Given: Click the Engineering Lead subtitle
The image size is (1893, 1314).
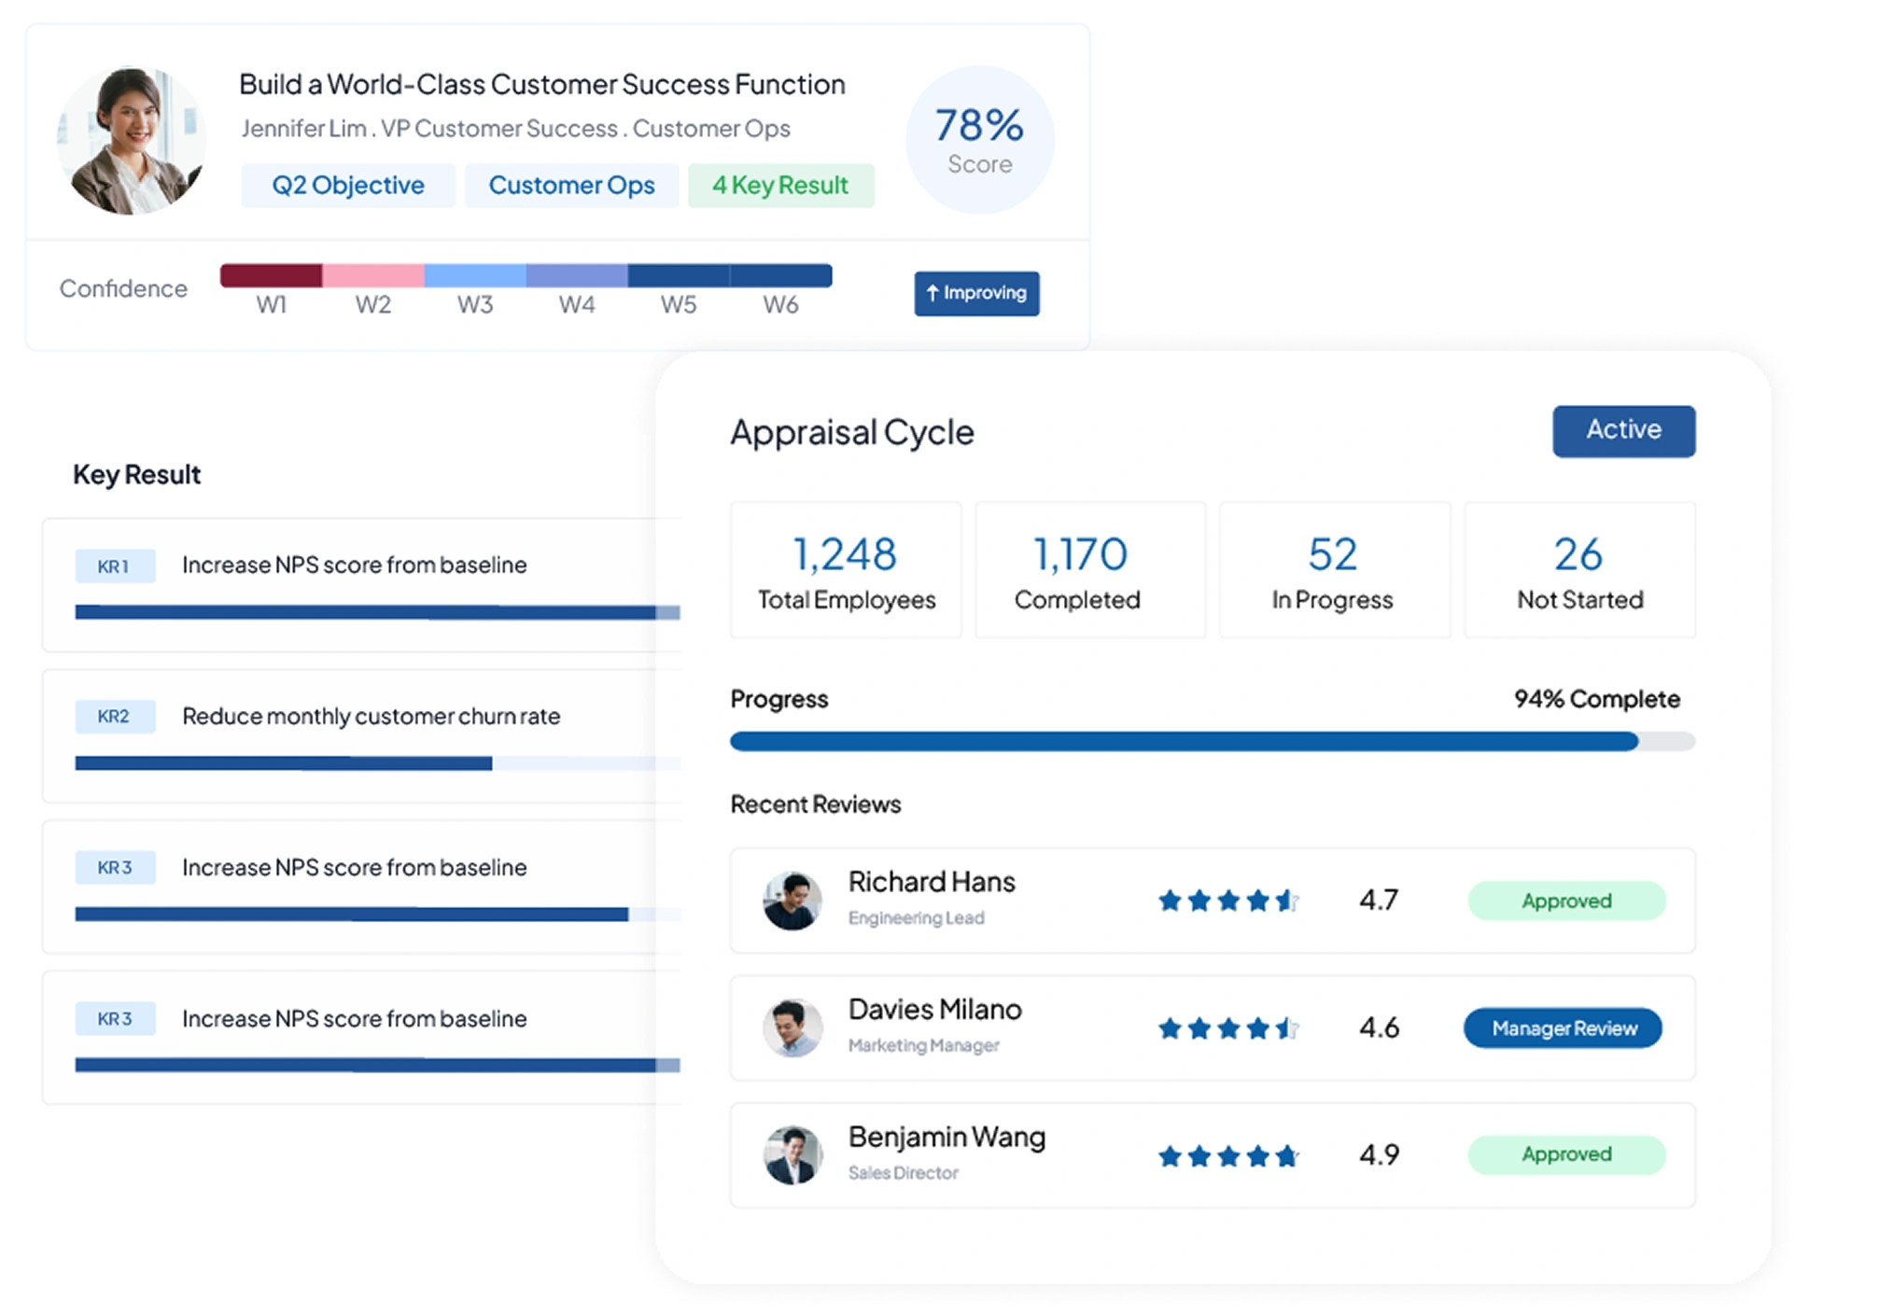Looking at the screenshot, I should [x=916, y=918].
